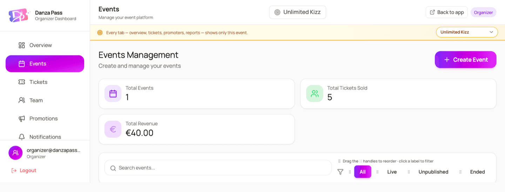Click the Unlimited Kizz event button in header
The width and height of the screenshot is (505, 192).
coord(298,12)
